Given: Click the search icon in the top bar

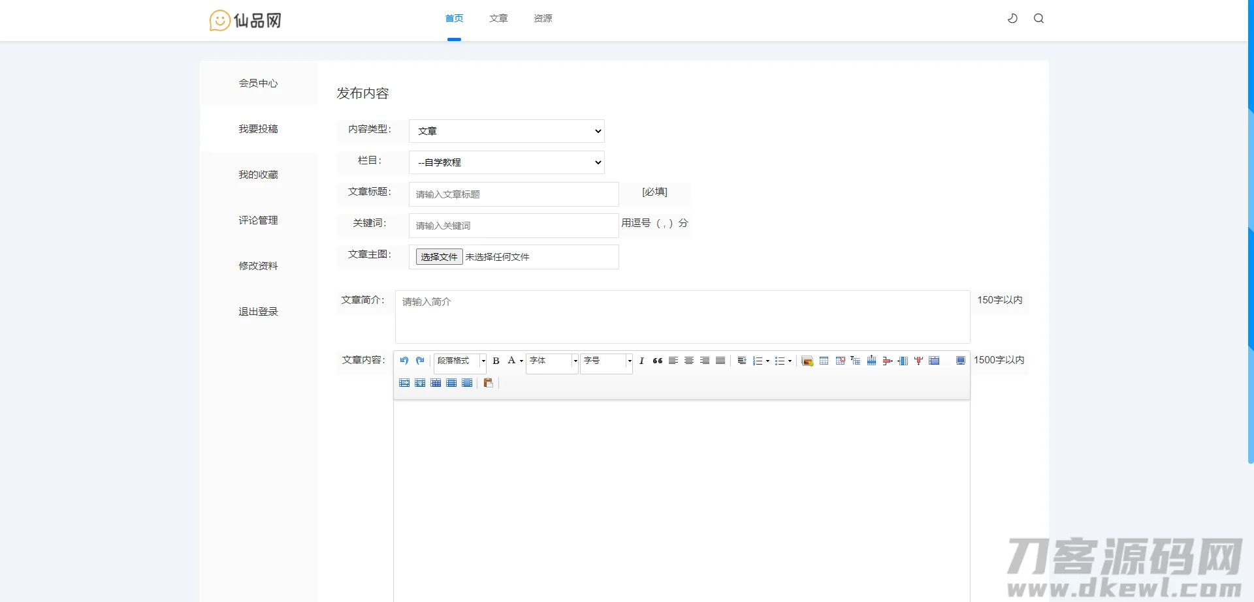Looking at the screenshot, I should coord(1040,18).
